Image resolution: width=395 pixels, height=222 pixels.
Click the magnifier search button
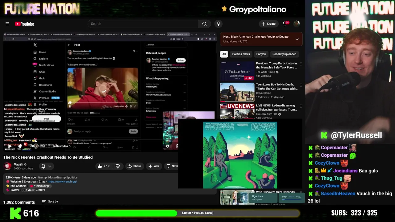[x=204, y=24]
